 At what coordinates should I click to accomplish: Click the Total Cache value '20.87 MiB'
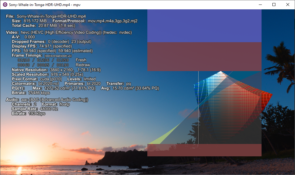[x=48, y=26]
